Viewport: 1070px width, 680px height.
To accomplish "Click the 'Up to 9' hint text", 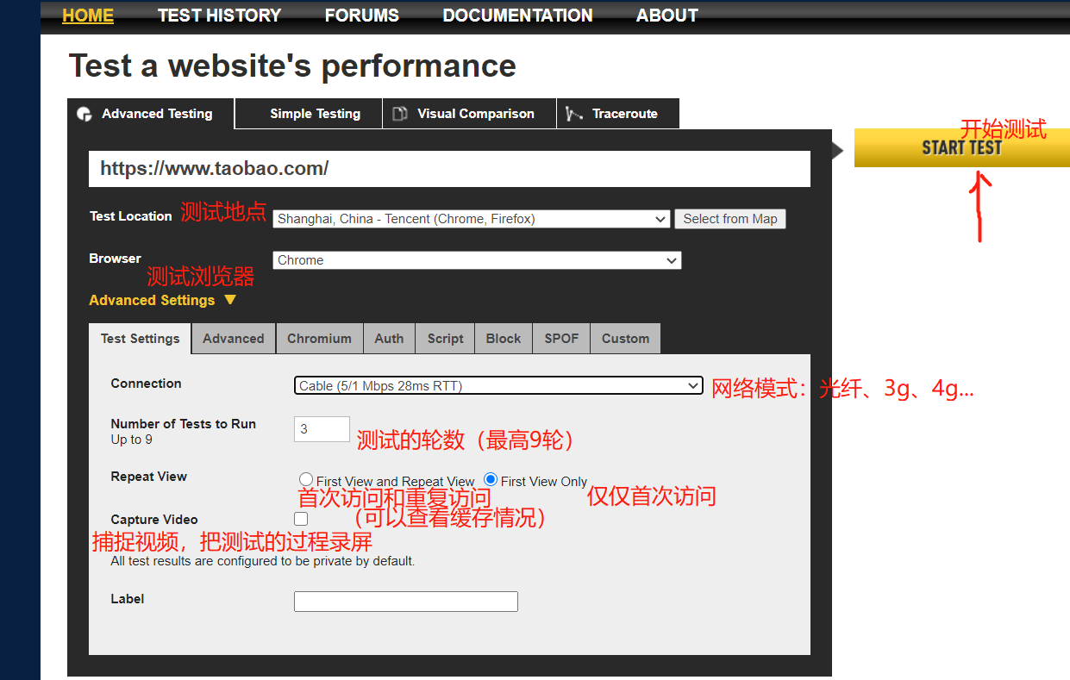I will click(132, 440).
